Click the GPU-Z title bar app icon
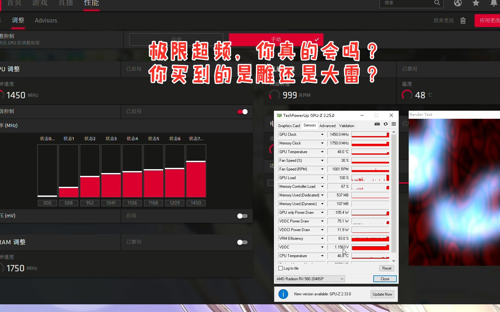The image size is (500, 312). 279,115
